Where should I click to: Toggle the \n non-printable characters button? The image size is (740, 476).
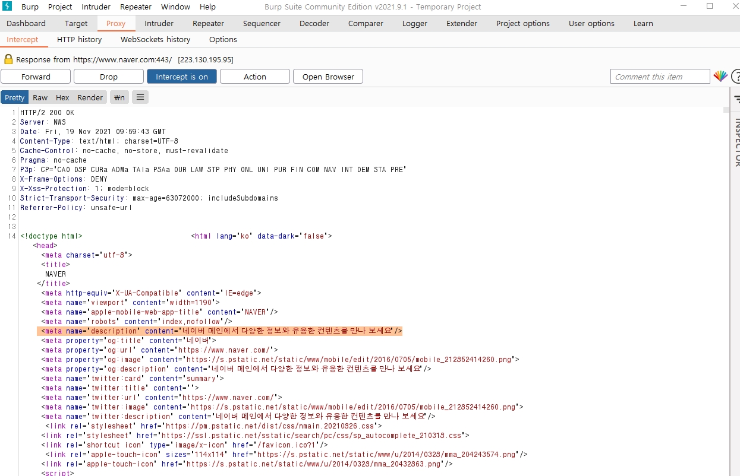[119, 97]
